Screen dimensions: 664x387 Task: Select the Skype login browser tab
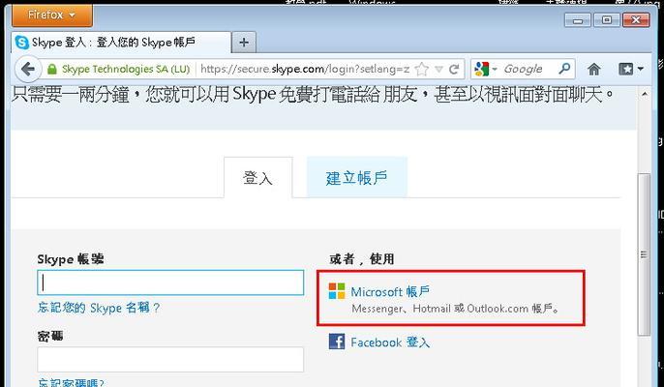point(121,43)
